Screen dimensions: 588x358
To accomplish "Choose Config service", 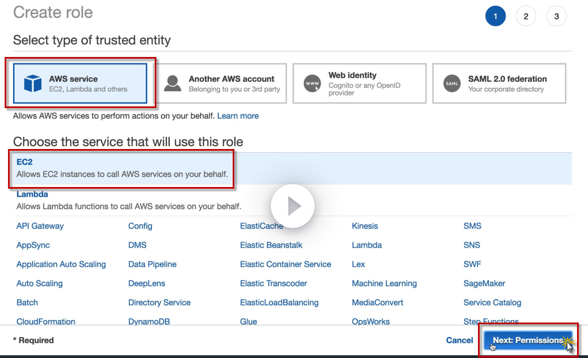I will (x=140, y=226).
